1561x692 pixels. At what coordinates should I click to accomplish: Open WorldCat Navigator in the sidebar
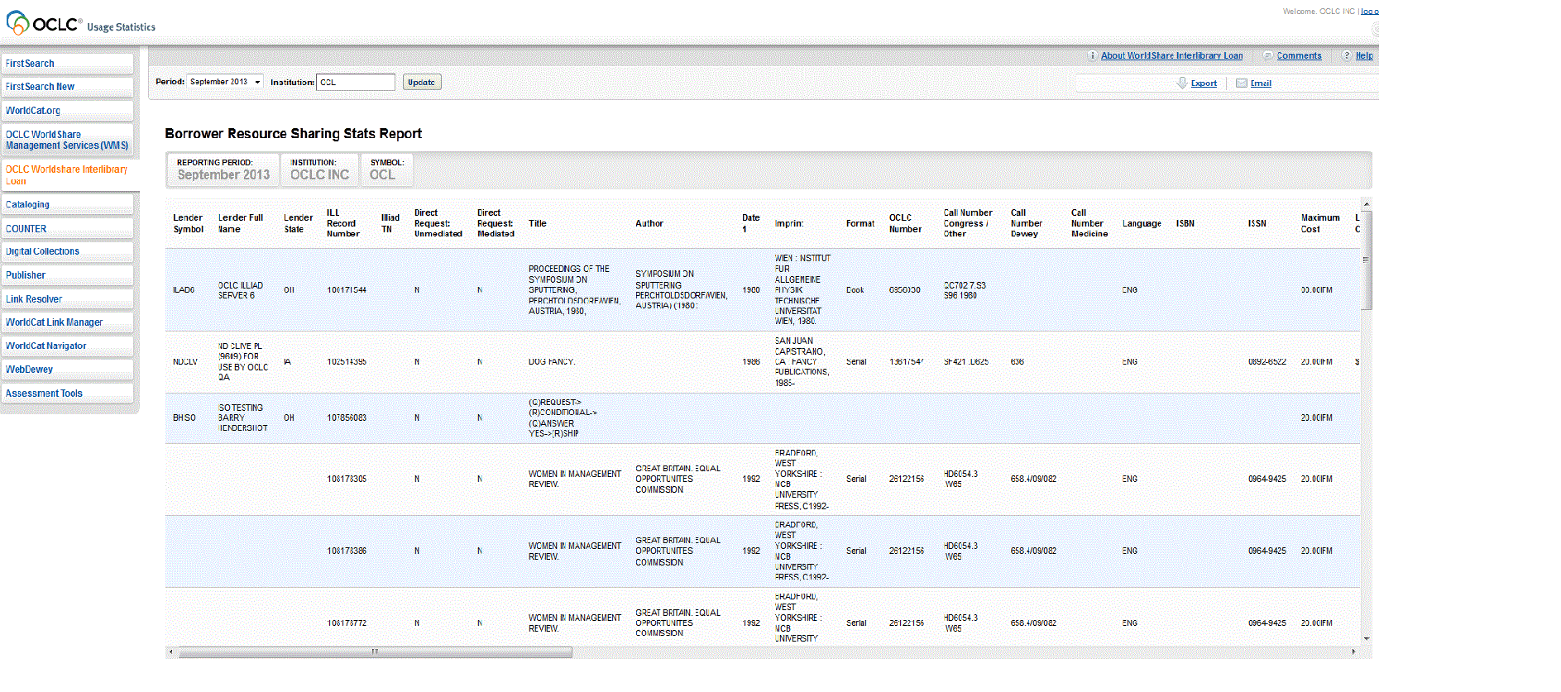click(x=67, y=346)
